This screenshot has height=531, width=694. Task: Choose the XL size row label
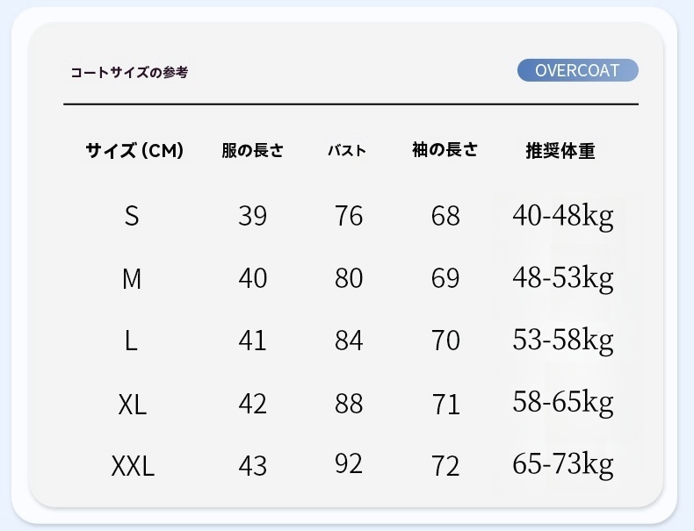pos(132,405)
